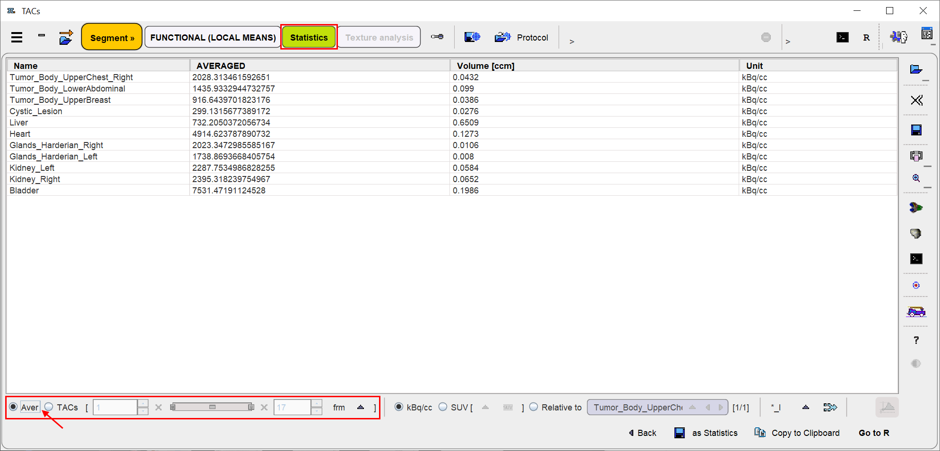The image size is (940, 451).
Task: Copy table to Clipboard
Action: tap(797, 433)
